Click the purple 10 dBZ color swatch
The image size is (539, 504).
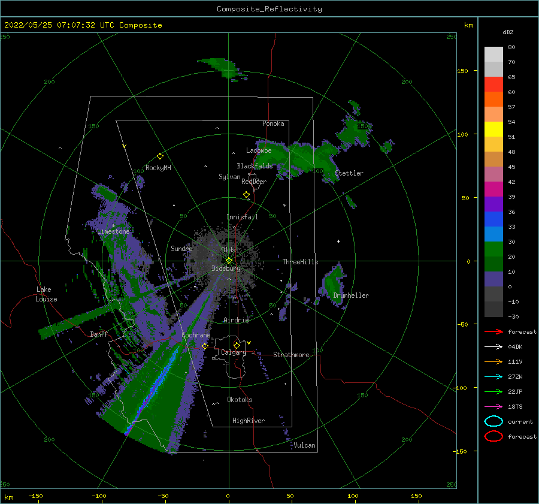click(x=493, y=279)
